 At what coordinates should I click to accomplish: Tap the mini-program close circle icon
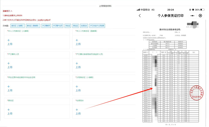point(200,16)
